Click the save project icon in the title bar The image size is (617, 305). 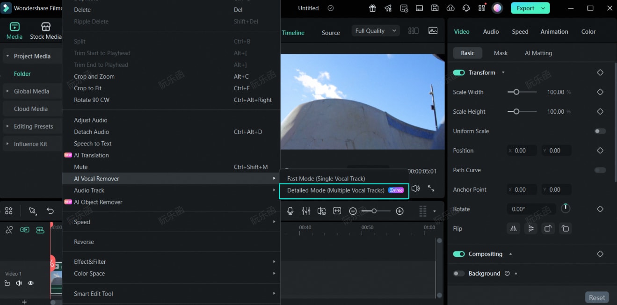435,8
